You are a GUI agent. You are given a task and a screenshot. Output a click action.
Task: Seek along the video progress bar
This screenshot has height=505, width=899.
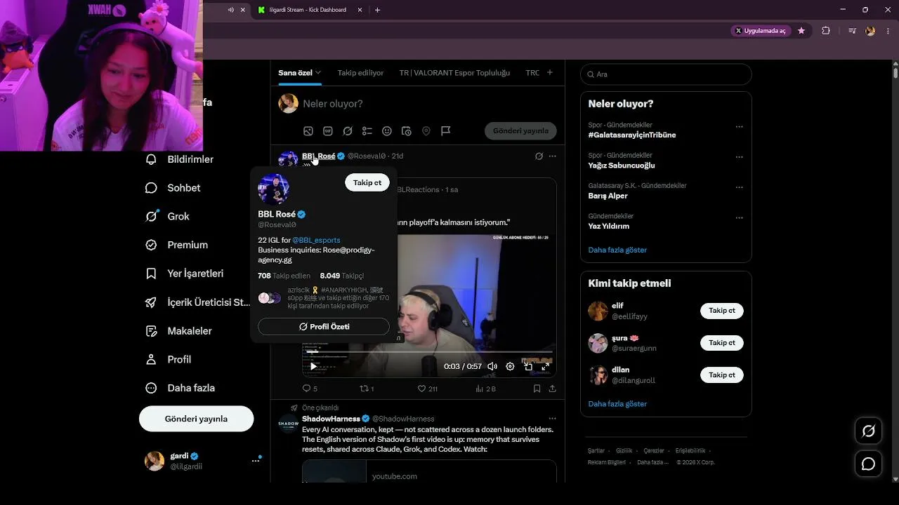coord(429,353)
